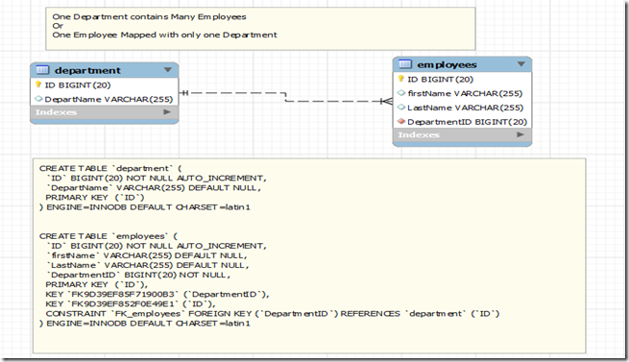Select the LastName column diamond icon
This screenshot has width=629, height=362.
click(x=400, y=108)
